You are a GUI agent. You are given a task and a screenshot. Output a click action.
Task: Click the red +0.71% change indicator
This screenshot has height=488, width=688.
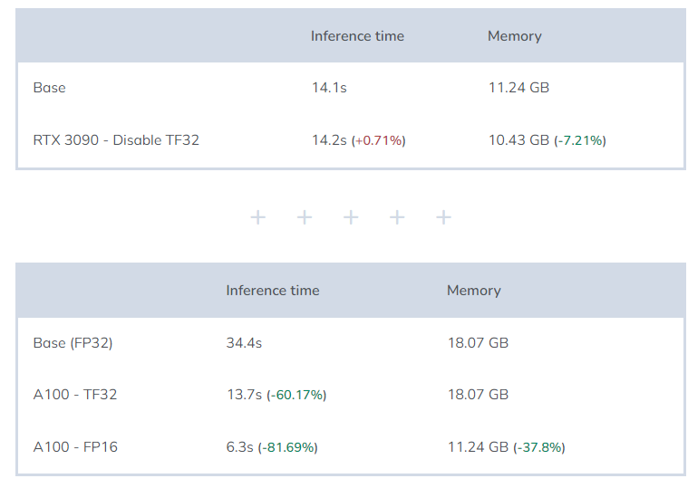(379, 140)
